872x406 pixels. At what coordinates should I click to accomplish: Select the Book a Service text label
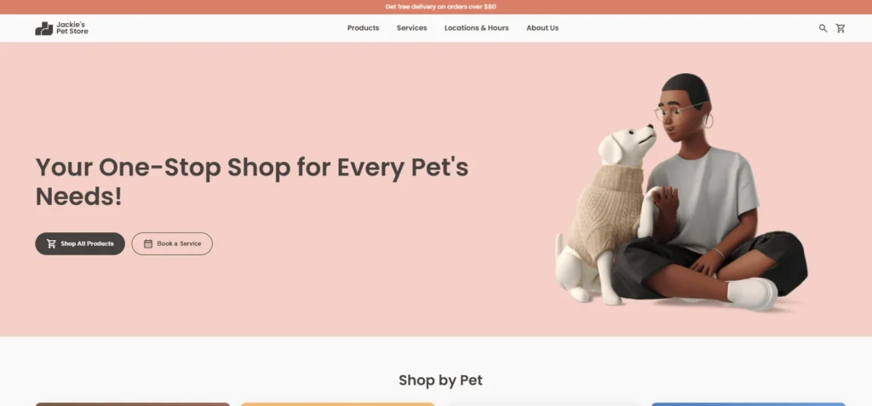point(179,243)
